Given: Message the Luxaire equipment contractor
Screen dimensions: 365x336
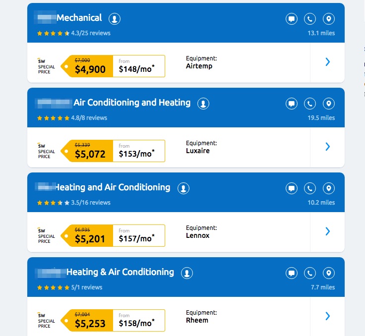Looking at the screenshot, I should click(292, 104).
